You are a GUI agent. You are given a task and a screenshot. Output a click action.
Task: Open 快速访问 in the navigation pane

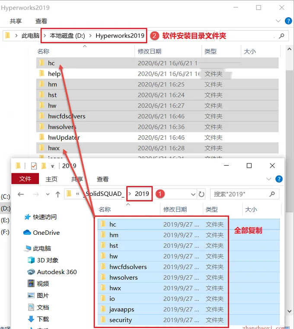click(40, 217)
